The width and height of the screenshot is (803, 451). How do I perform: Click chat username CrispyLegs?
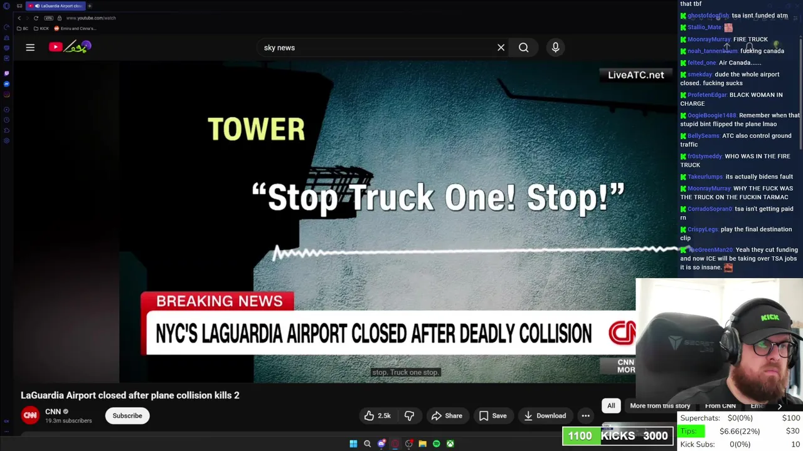pyautogui.click(x=703, y=229)
